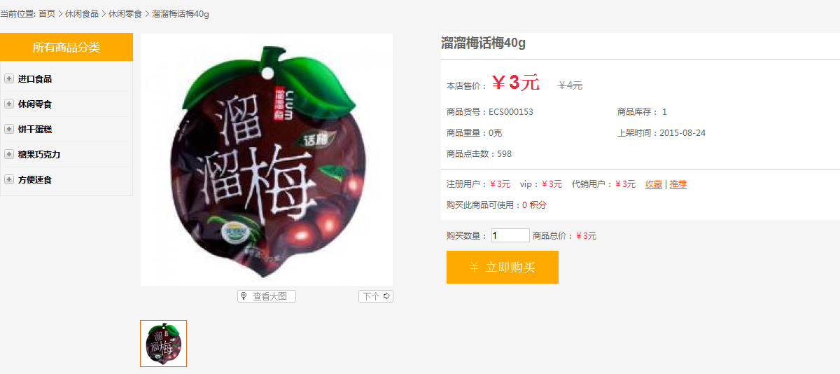Open the 糖果巧克力 category link
The height and width of the screenshot is (374, 840).
click(39, 155)
